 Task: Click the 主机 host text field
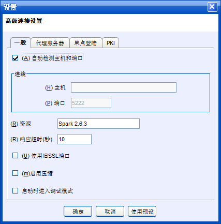click(x=124, y=87)
